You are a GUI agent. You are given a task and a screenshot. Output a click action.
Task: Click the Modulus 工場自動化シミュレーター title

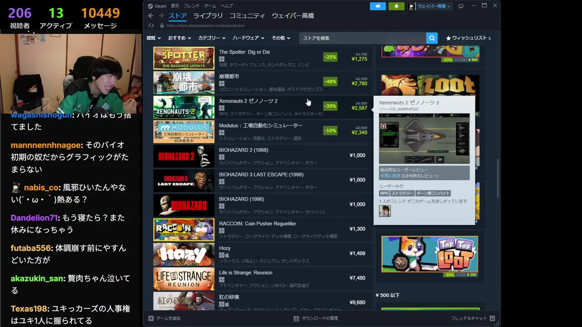click(261, 125)
